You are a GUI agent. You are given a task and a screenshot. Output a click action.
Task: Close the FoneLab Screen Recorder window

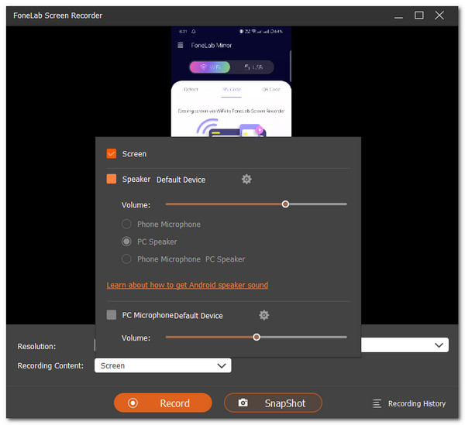click(439, 15)
